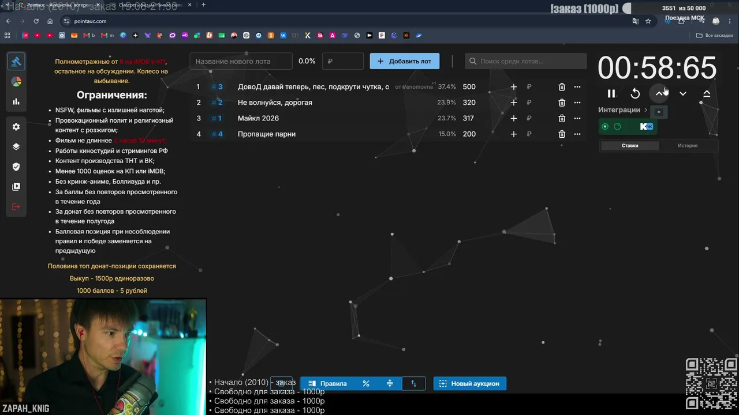Viewport: 739px width, 415px height.
Task: Open more options for 'Не волнуйся, дорогая'
Action: 577,103
